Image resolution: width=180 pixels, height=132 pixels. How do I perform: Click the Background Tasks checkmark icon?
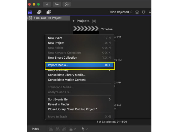[67, 5]
